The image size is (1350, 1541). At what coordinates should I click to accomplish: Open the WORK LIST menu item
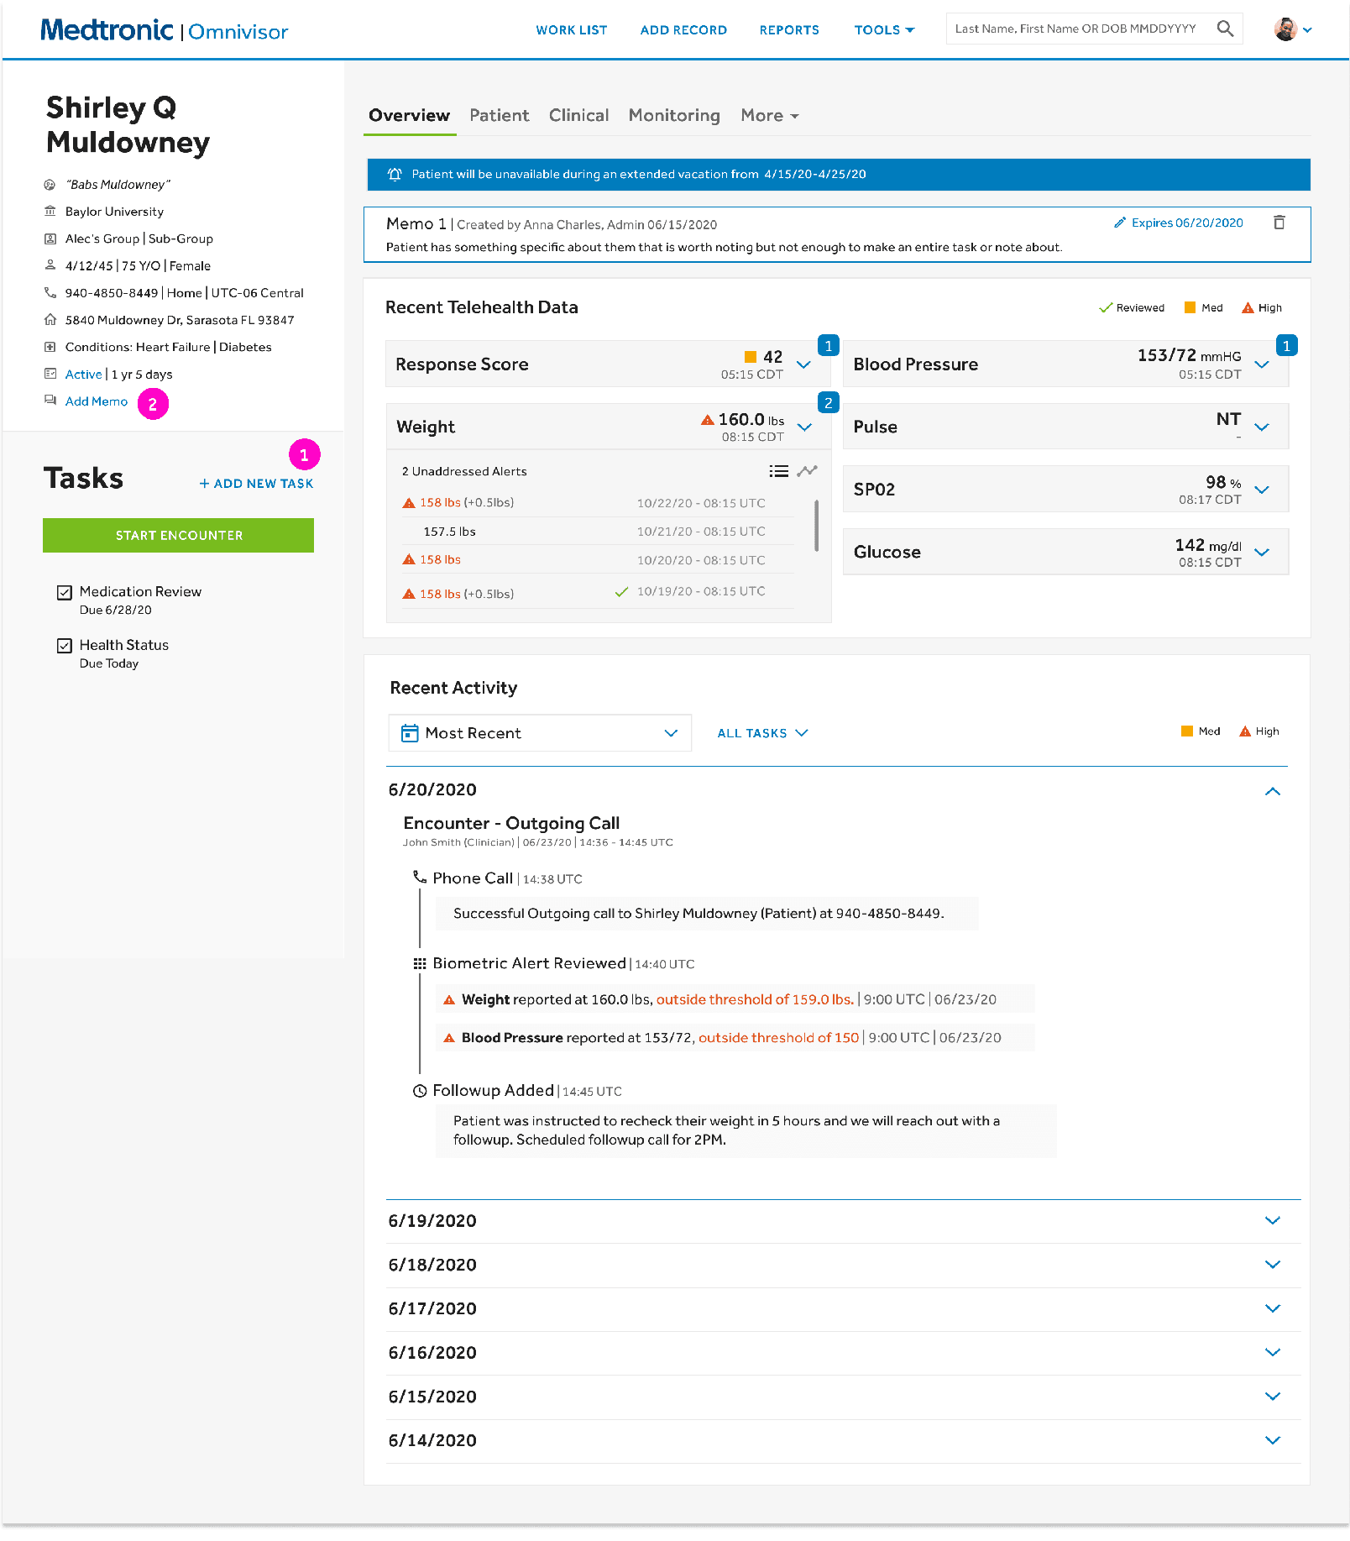click(x=572, y=30)
